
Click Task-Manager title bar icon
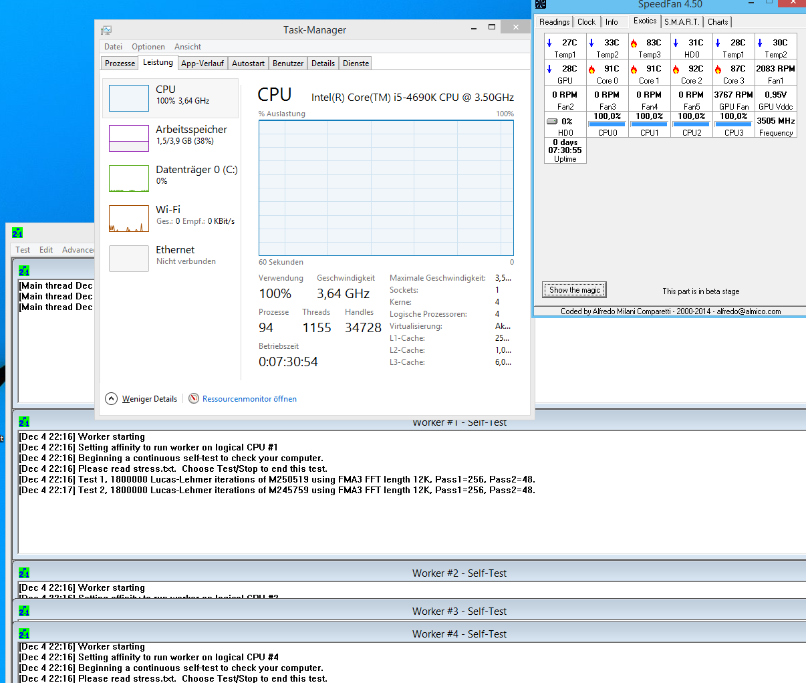(106, 30)
